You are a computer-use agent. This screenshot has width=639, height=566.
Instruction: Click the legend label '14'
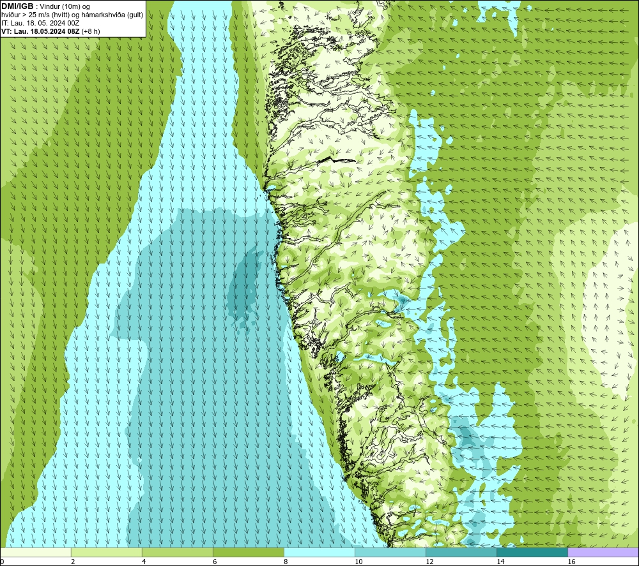pyautogui.click(x=500, y=562)
